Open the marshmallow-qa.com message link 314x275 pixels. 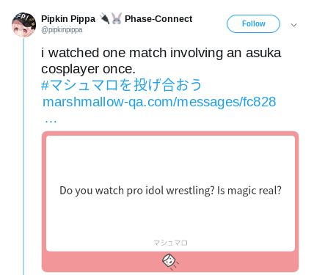point(159,102)
